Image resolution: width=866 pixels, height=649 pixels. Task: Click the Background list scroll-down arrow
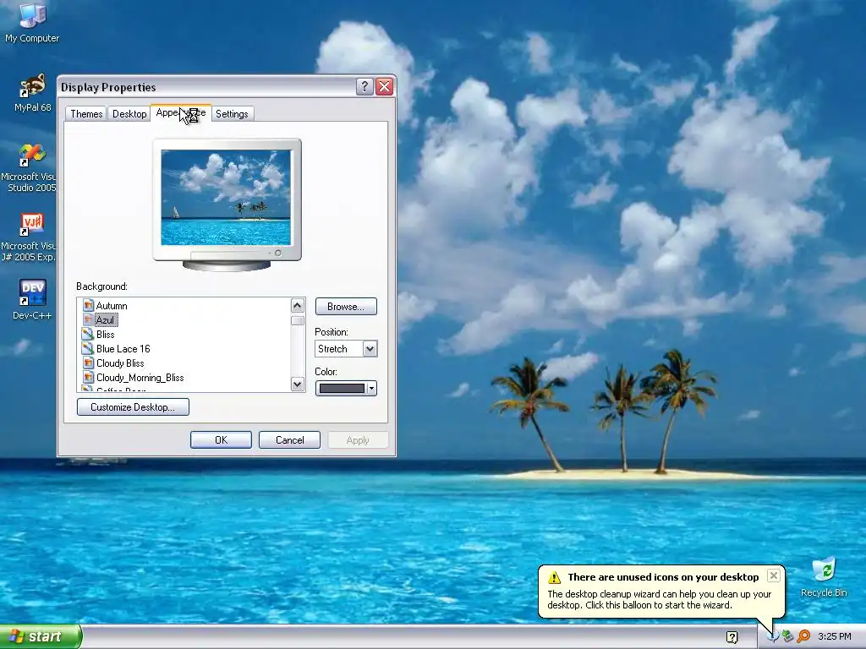click(x=297, y=384)
